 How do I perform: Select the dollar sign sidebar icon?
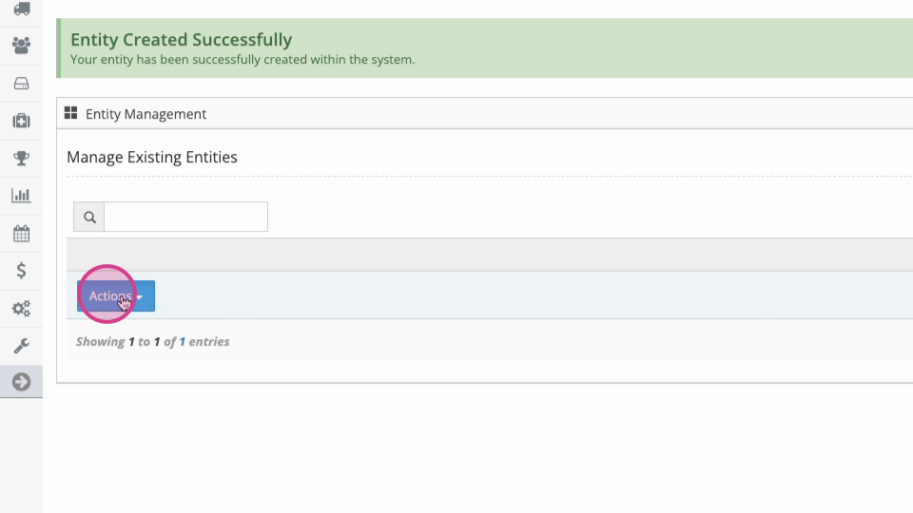coord(22,271)
